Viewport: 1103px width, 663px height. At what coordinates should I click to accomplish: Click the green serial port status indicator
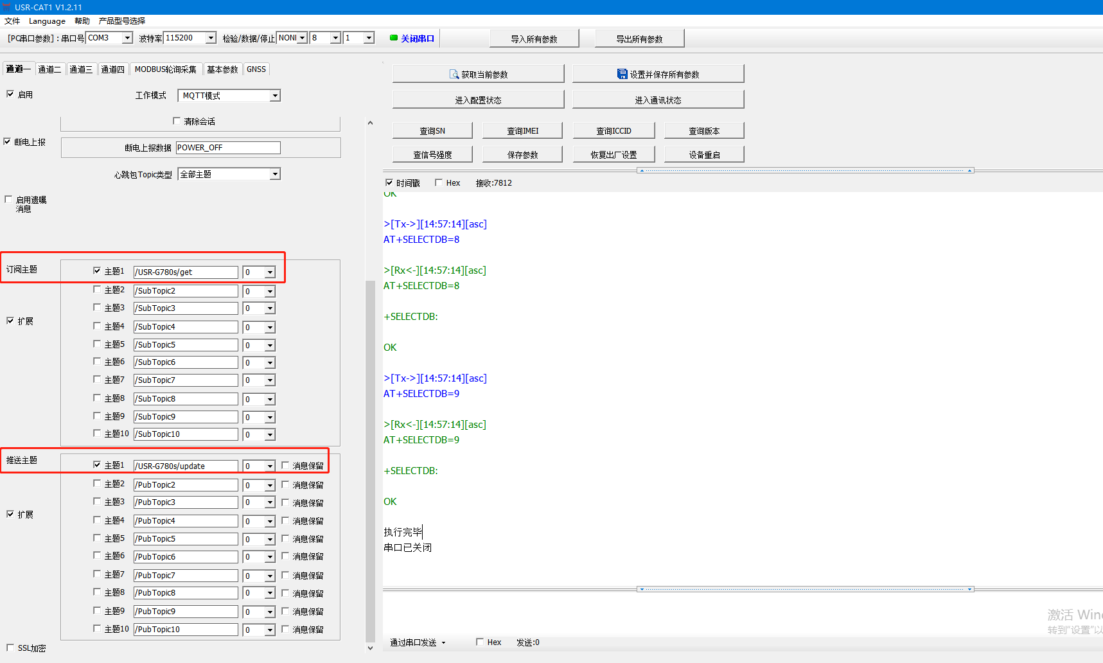point(394,38)
